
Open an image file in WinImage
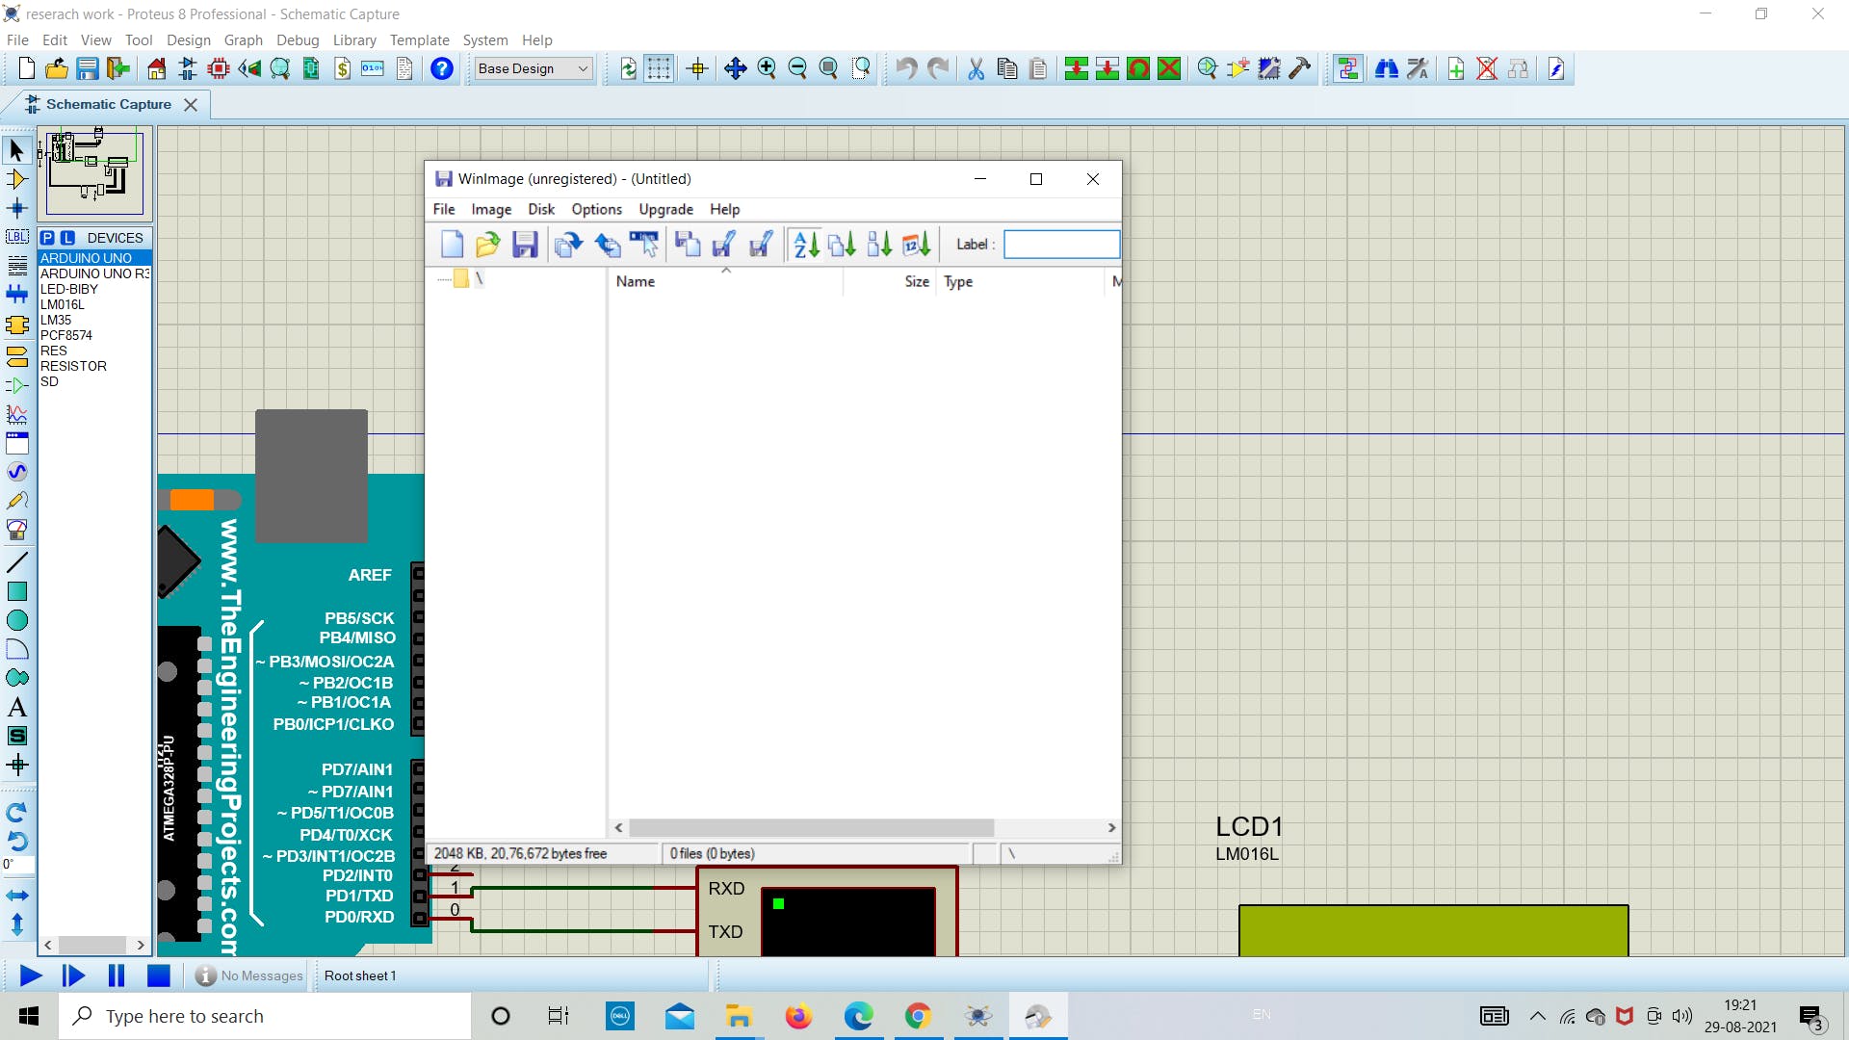click(487, 245)
